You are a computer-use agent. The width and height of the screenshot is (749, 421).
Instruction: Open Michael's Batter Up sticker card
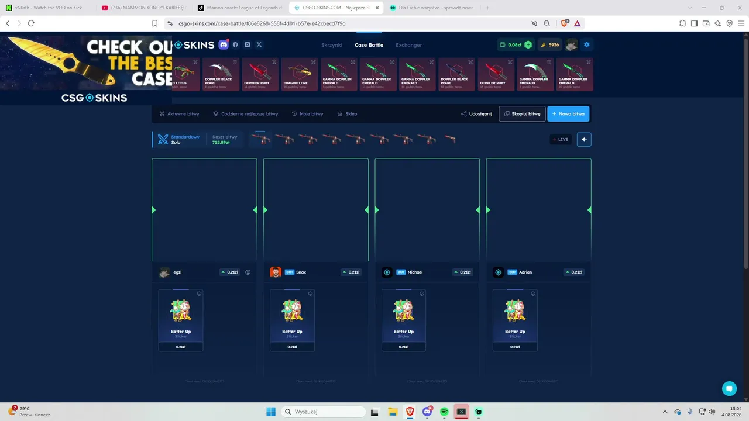[404, 320]
